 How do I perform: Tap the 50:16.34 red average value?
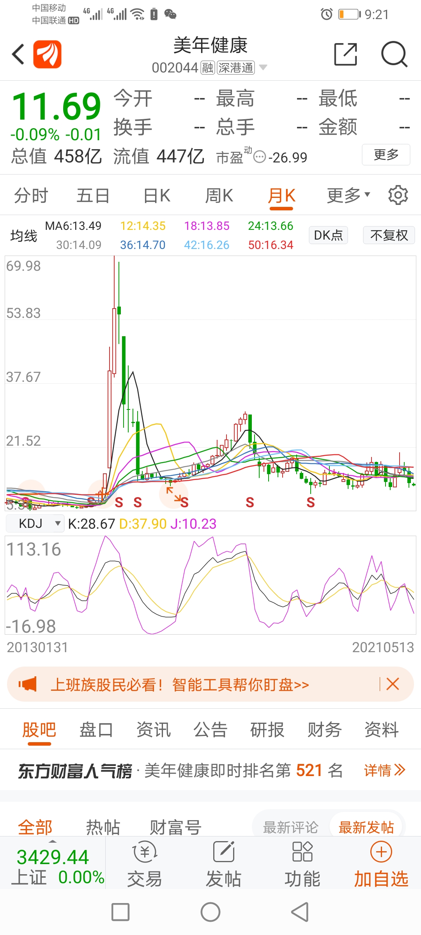pyautogui.click(x=271, y=245)
